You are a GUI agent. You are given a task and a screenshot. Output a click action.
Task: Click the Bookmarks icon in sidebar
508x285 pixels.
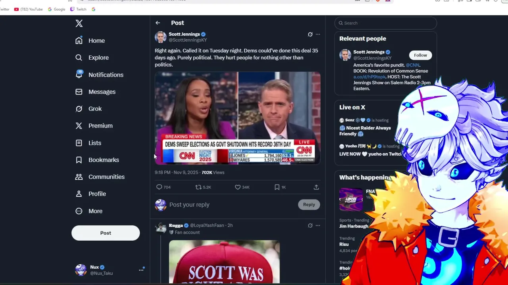coord(79,160)
